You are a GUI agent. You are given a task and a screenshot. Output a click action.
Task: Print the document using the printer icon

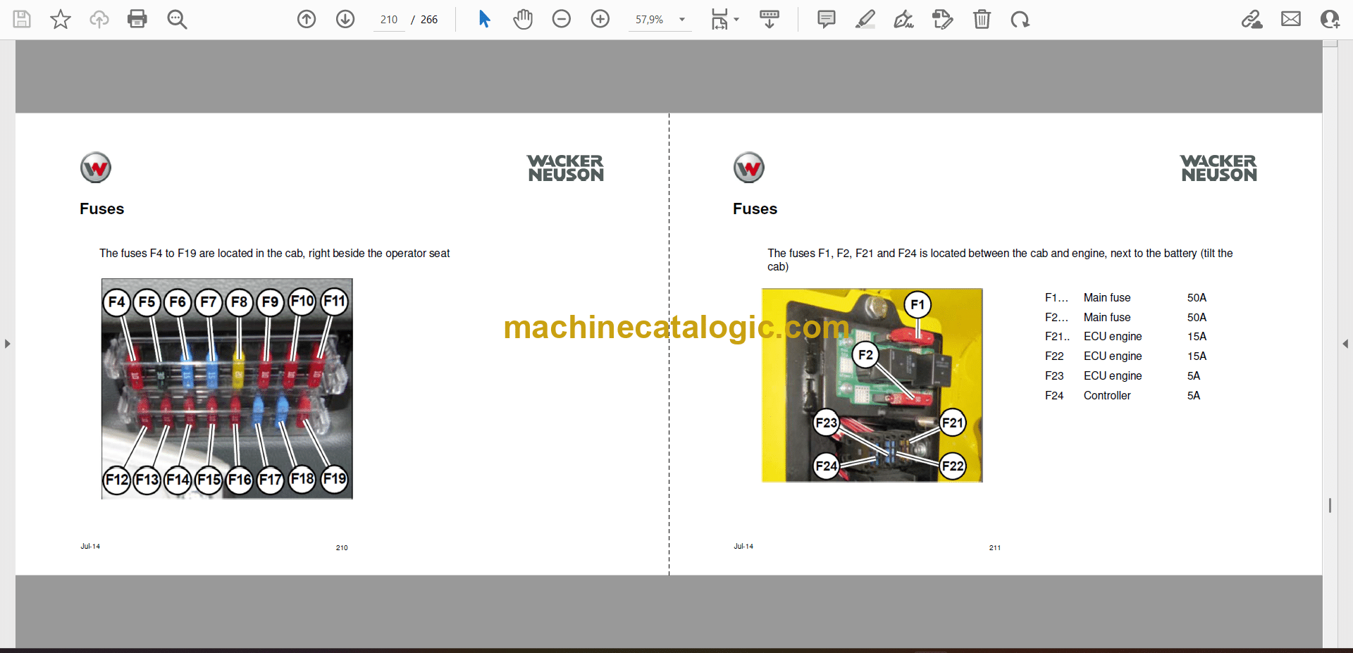pyautogui.click(x=137, y=19)
